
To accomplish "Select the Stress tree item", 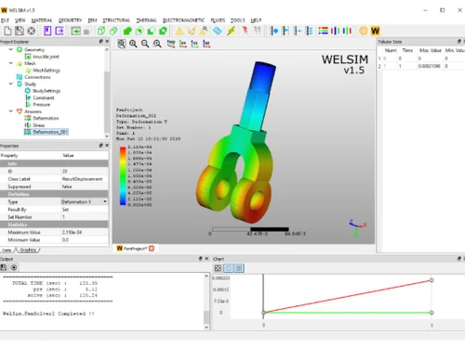I will pyautogui.click(x=39, y=125).
